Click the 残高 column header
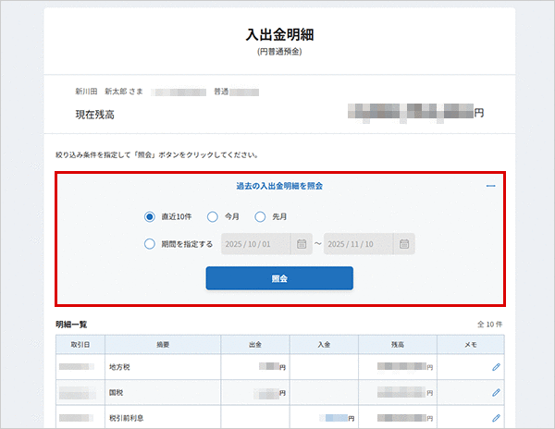555x429 pixels. click(x=398, y=345)
